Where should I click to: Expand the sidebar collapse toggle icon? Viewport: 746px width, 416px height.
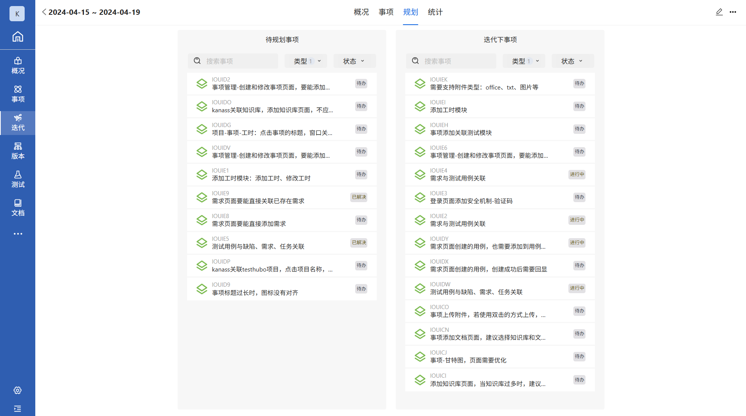pos(17,408)
